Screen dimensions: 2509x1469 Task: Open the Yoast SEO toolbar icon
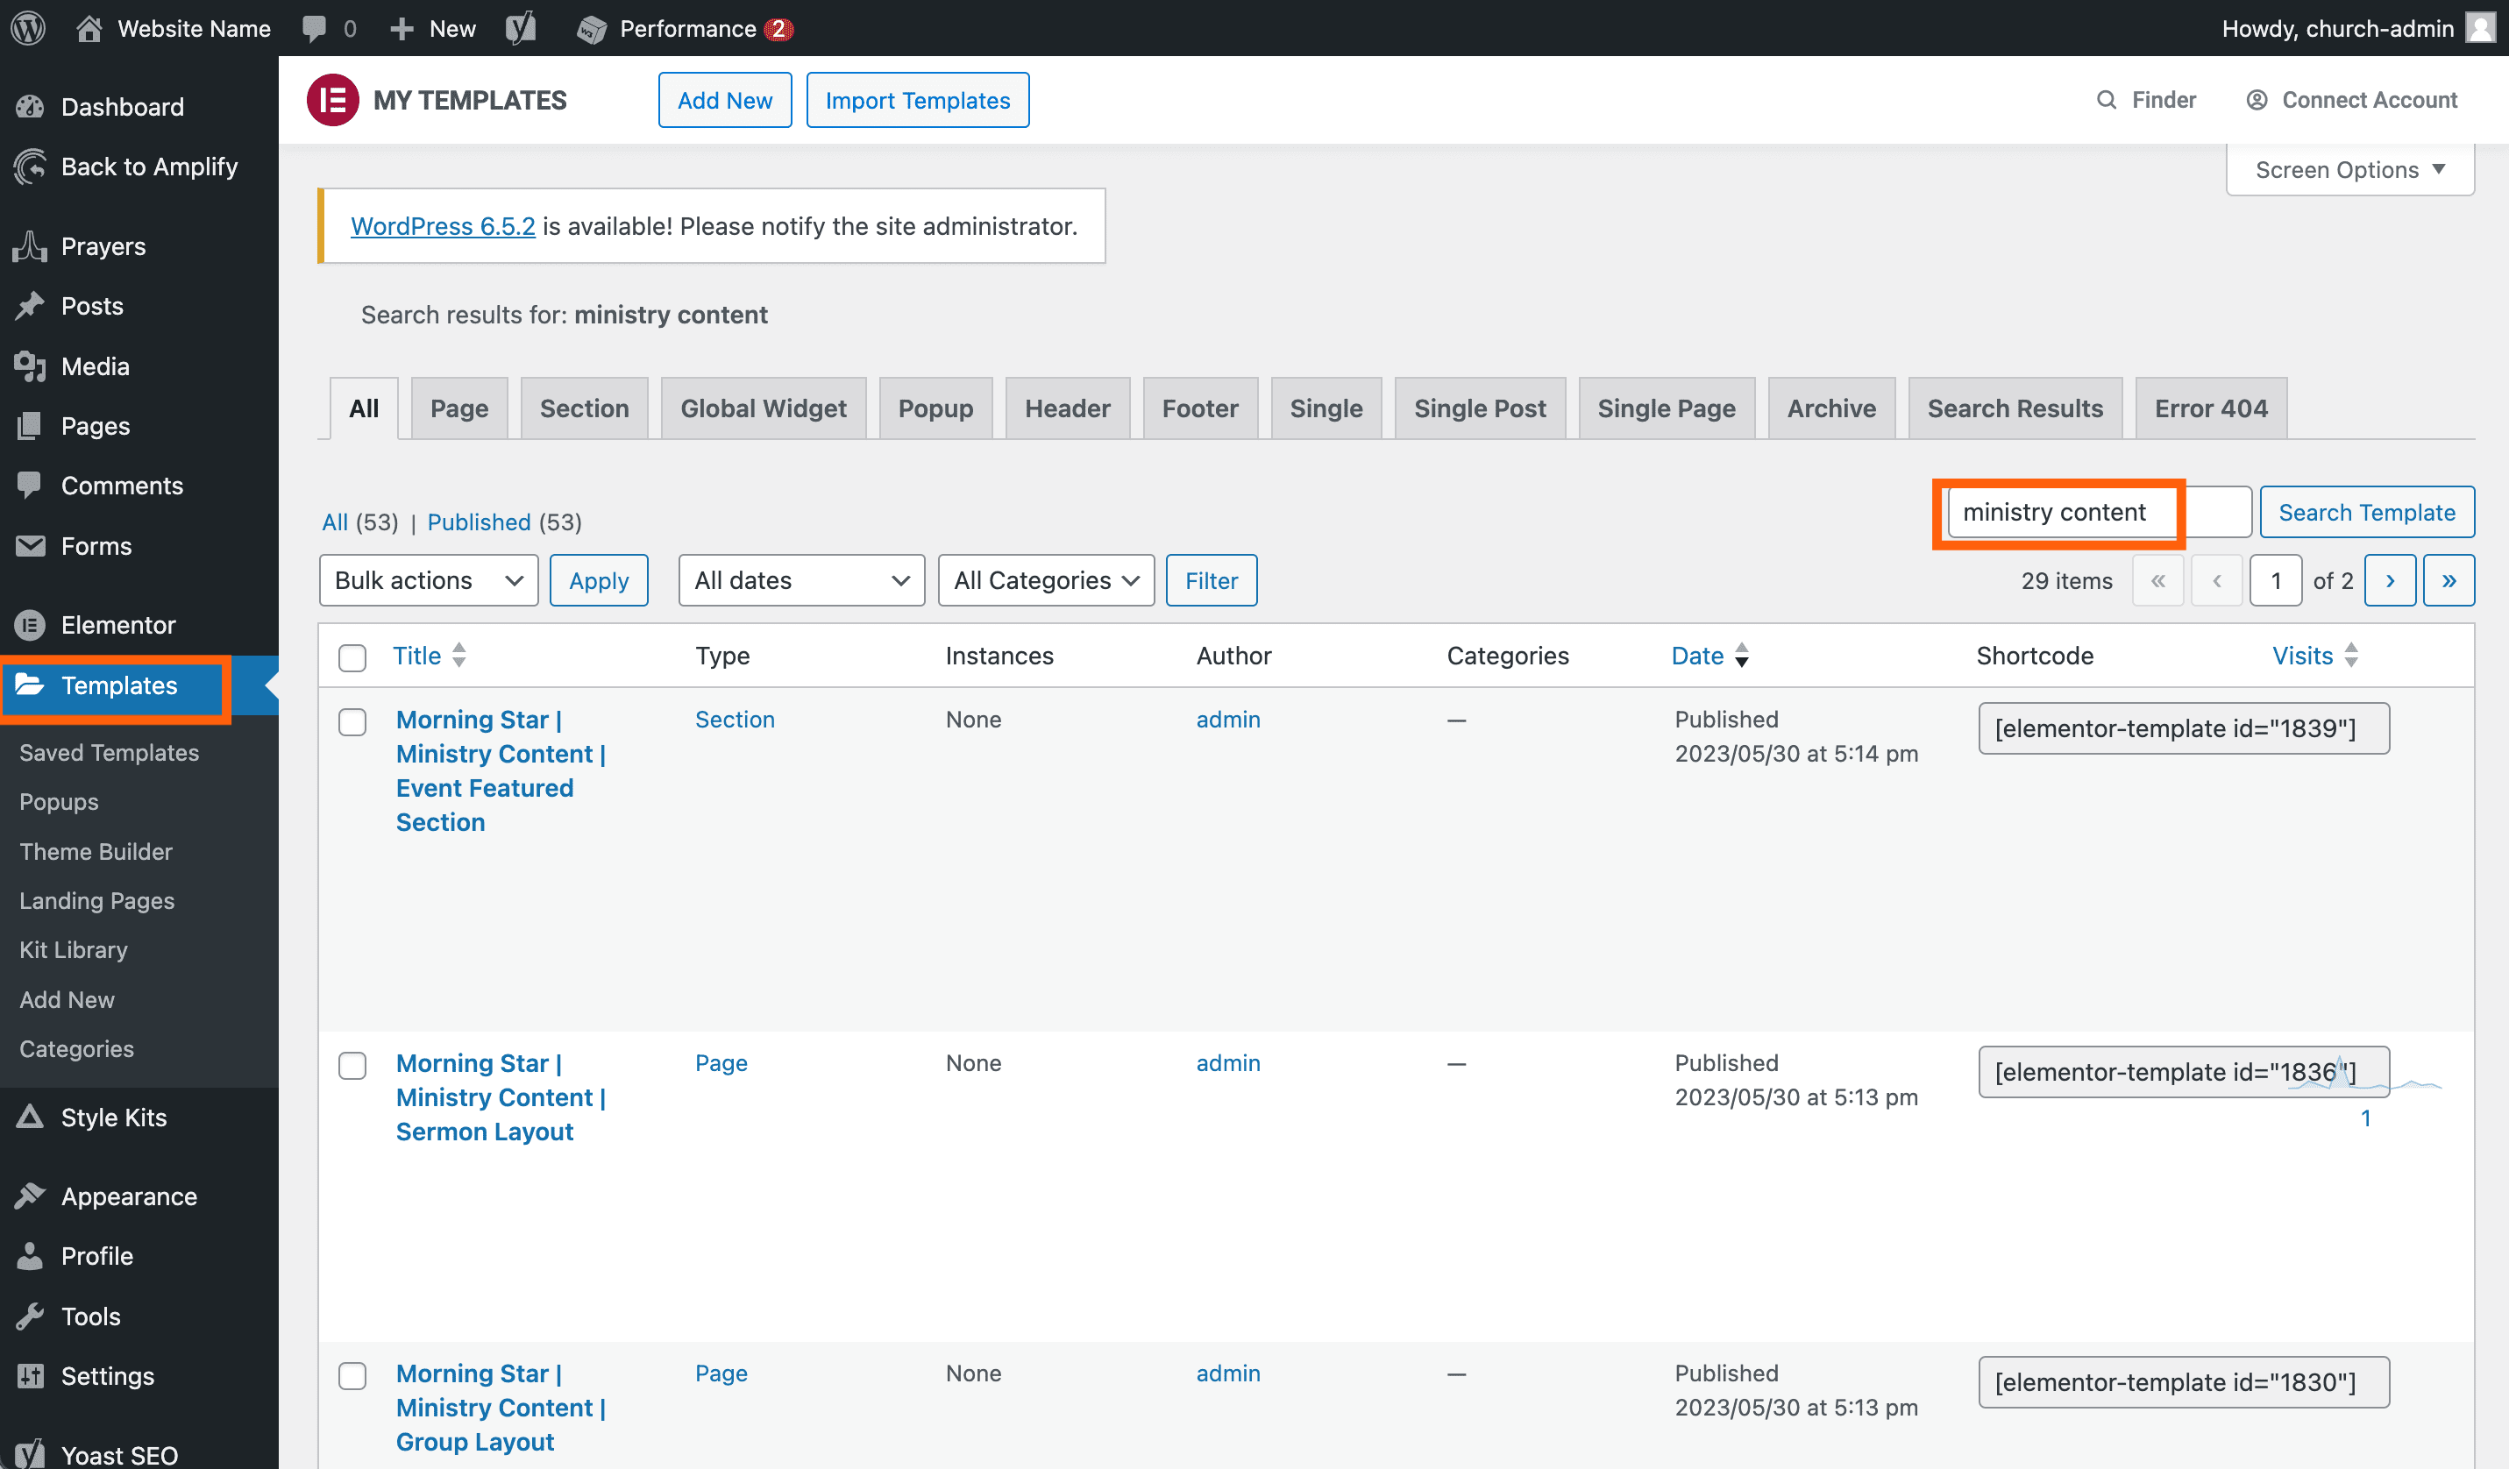coord(521,28)
